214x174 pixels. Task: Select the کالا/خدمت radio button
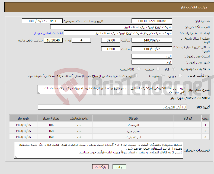click(x=139, y=69)
